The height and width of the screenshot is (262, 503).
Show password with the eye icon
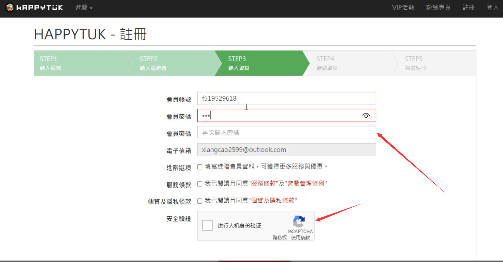coord(366,115)
